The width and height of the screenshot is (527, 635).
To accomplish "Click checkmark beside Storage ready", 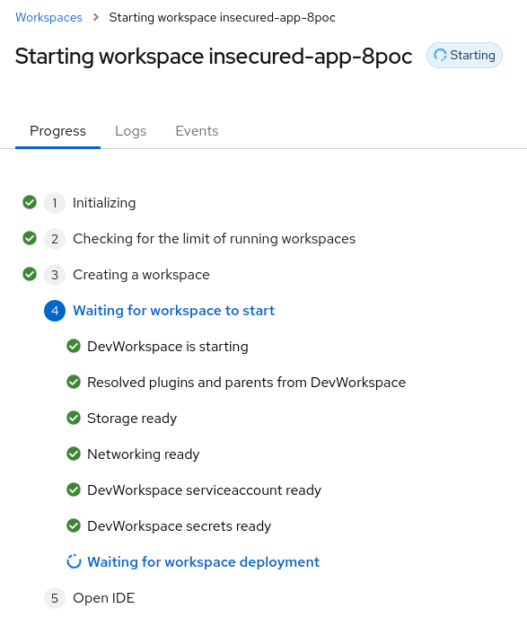I will click(x=74, y=418).
